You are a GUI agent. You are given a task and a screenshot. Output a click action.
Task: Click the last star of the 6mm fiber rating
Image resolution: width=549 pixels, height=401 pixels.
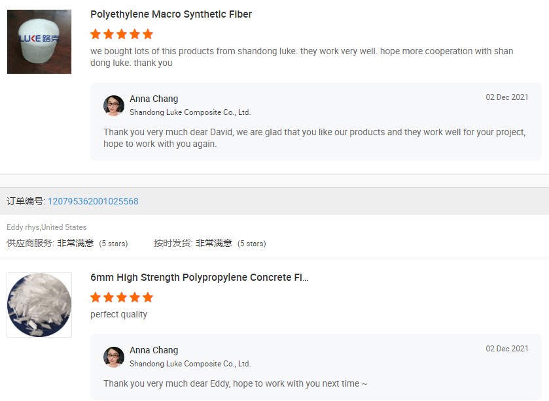pyautogui.click(x=148, y=297)
